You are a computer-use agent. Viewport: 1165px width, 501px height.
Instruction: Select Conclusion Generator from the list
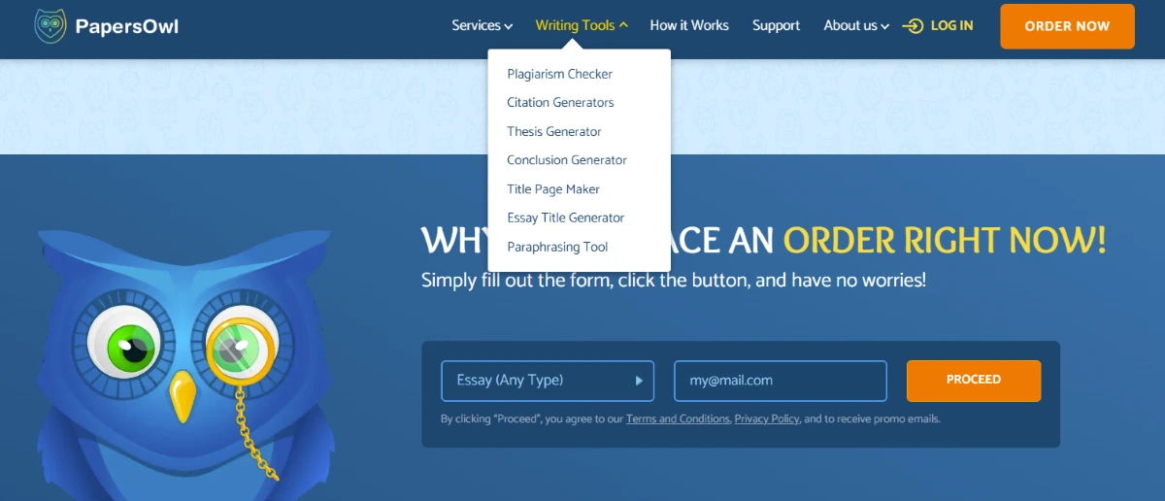coord(566,160)
